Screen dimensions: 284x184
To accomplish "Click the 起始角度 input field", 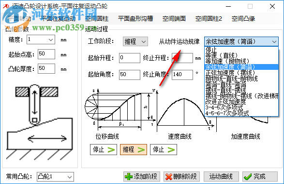I will tap(130, 75).
